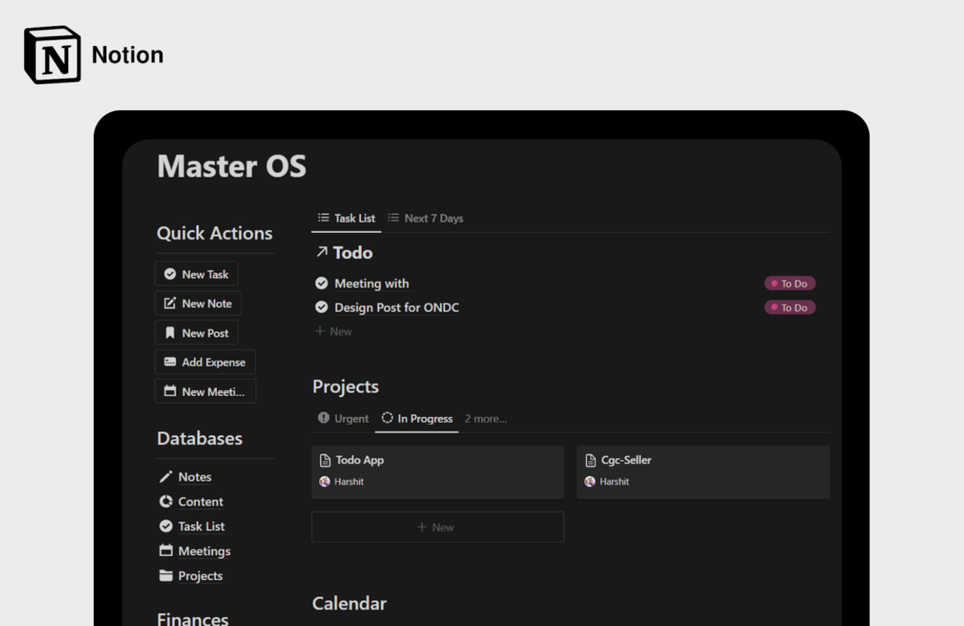Image resolution: width=964 pixels, height=626 pixels.
Task: Open the Todo linked view arrow
Action: pyautogui.click(x=320, y=252)
